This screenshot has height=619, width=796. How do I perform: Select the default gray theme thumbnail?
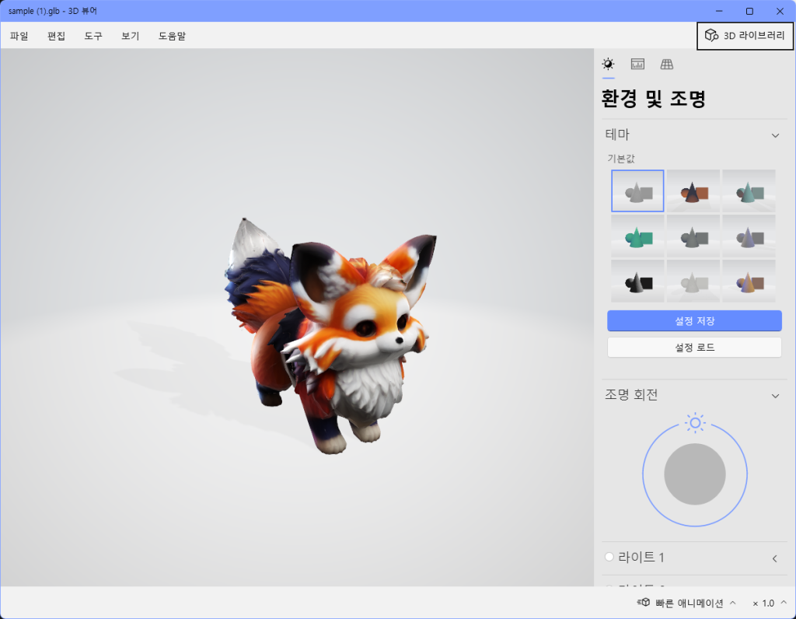pyautogui.click(x=637, y=191)
